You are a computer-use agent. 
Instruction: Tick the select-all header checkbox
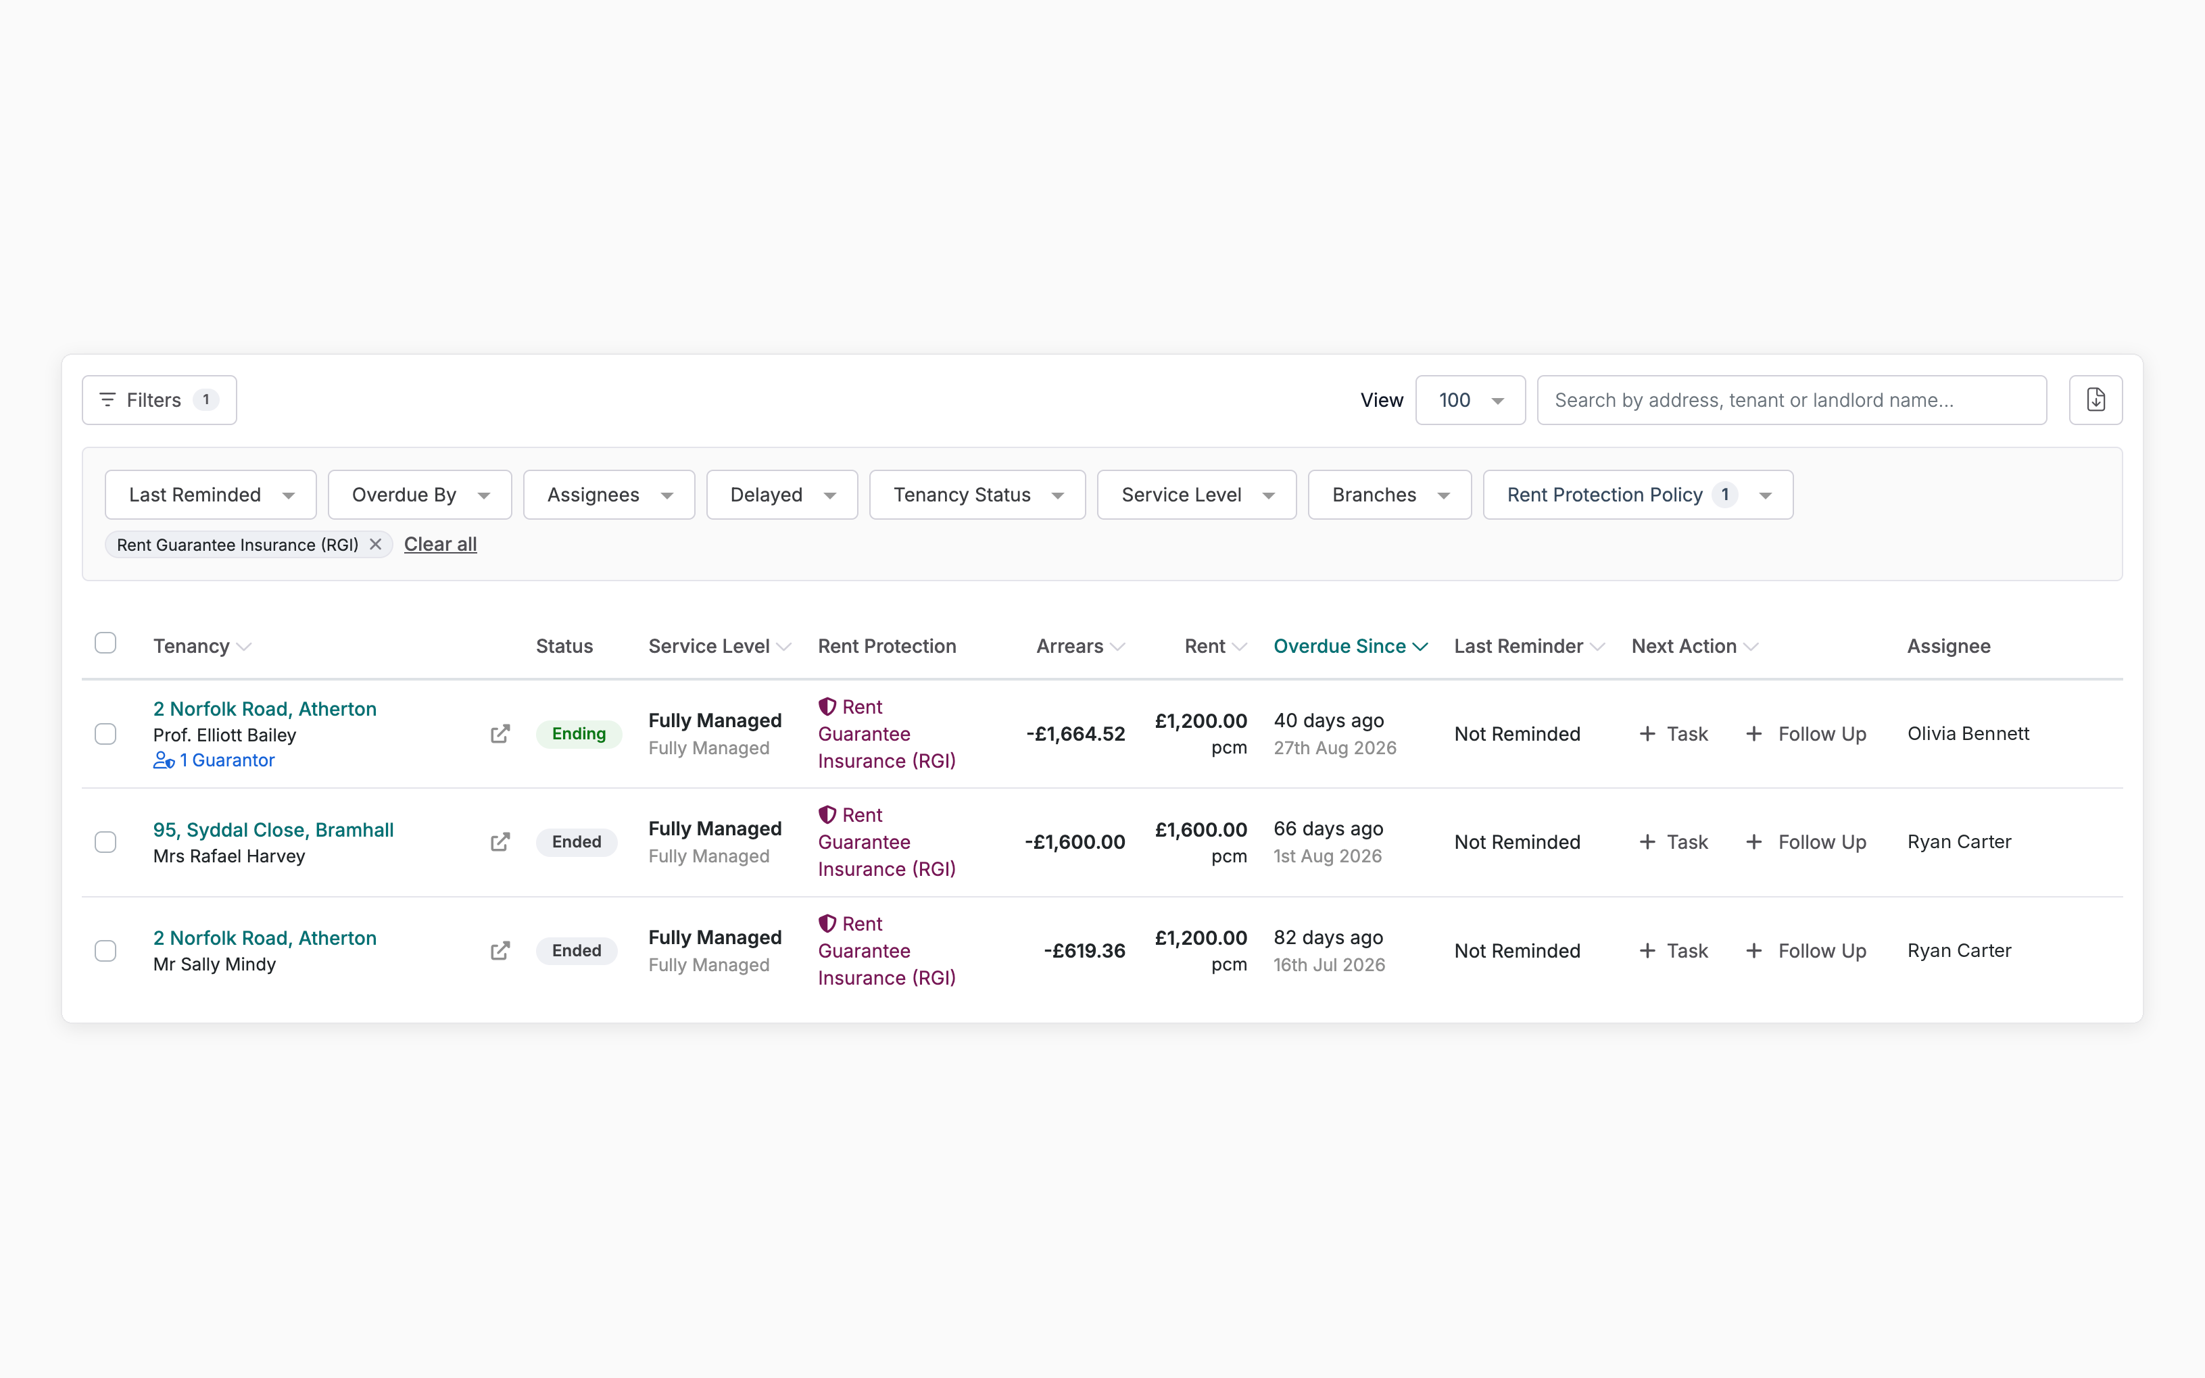tap(105, 643)
